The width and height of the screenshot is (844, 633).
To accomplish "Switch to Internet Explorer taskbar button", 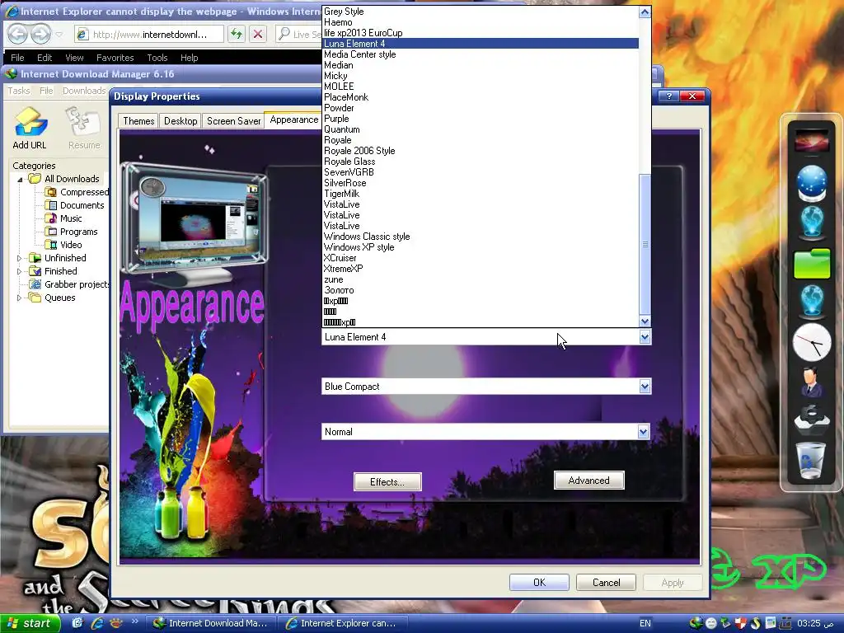I will click(x=345, y=623).
